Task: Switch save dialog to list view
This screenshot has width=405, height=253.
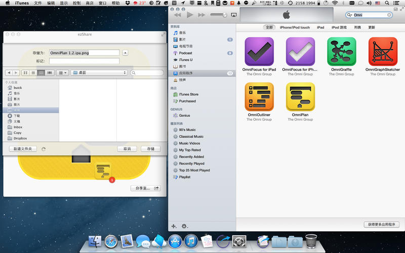Action: [x=33, y=73]
